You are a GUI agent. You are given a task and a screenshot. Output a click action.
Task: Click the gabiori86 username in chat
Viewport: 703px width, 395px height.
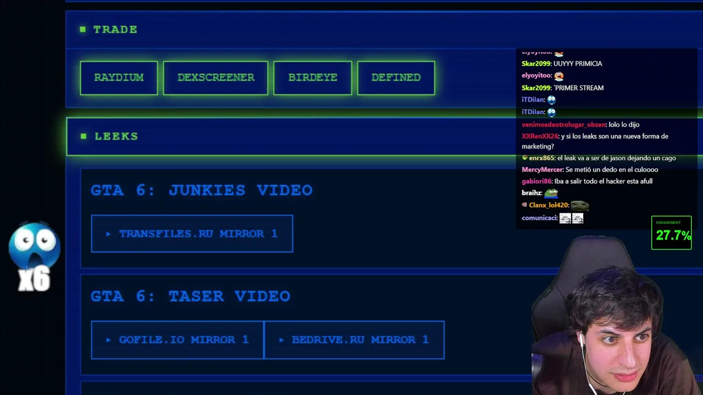[536, 181]
